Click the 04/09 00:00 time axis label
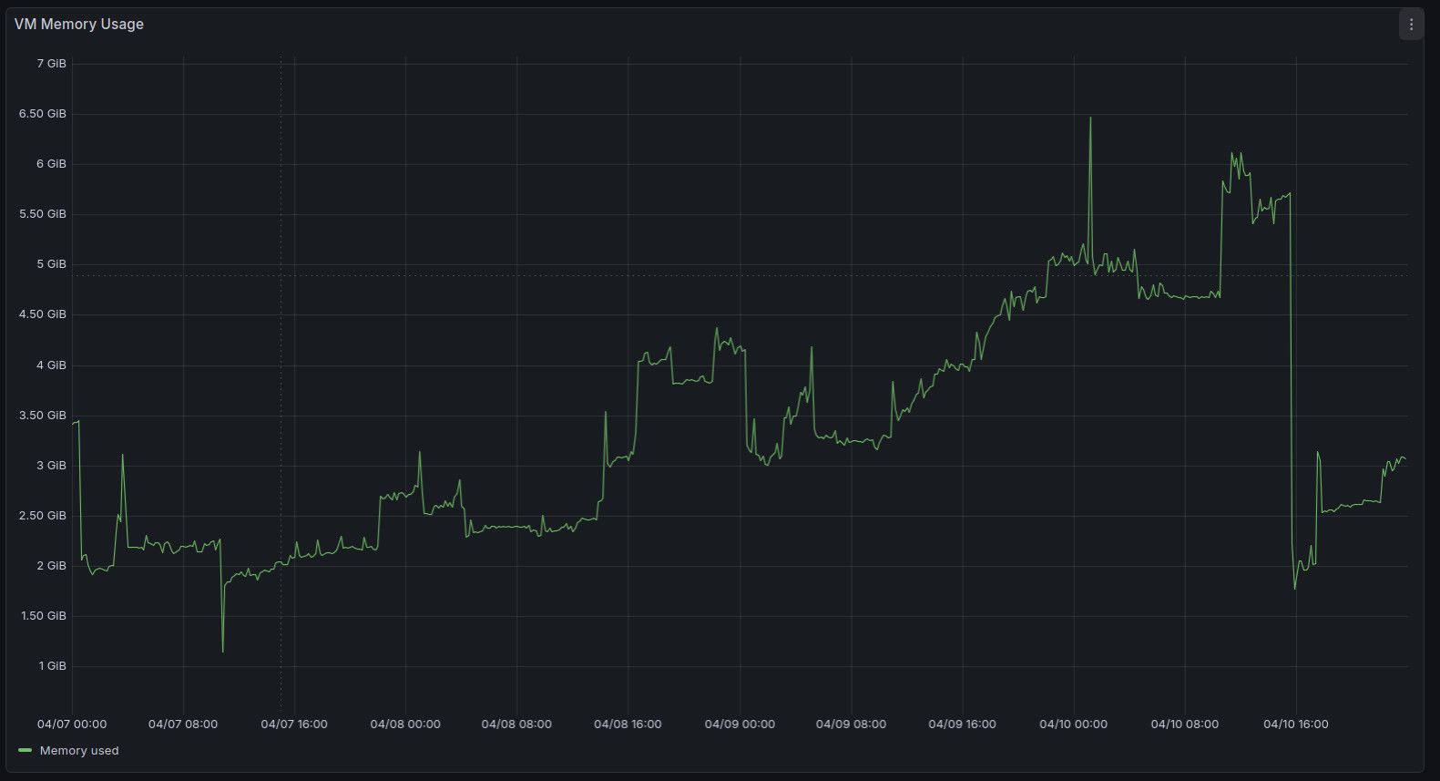The height and width of the screenshot is (781, 1440). 740,724
